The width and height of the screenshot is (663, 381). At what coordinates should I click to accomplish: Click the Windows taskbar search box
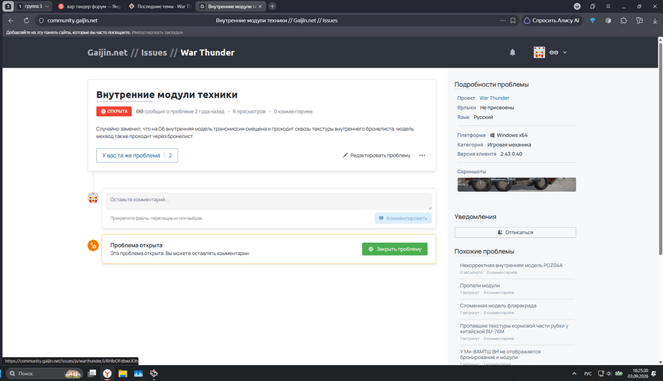coord(44,374)
